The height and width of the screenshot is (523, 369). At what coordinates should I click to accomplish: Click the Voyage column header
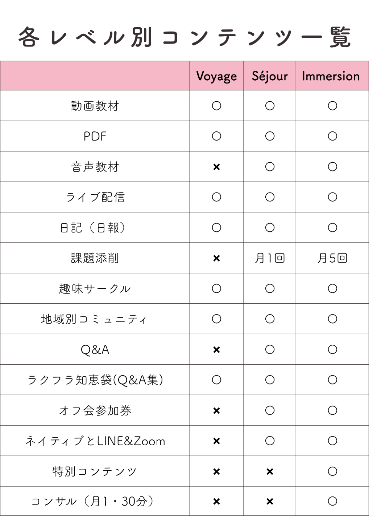216,76
